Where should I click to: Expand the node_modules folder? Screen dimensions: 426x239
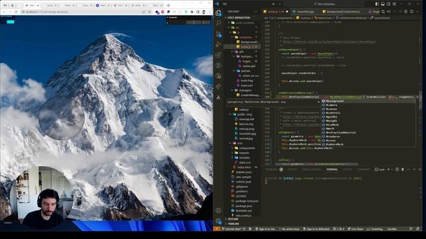(x=245, y=23)
